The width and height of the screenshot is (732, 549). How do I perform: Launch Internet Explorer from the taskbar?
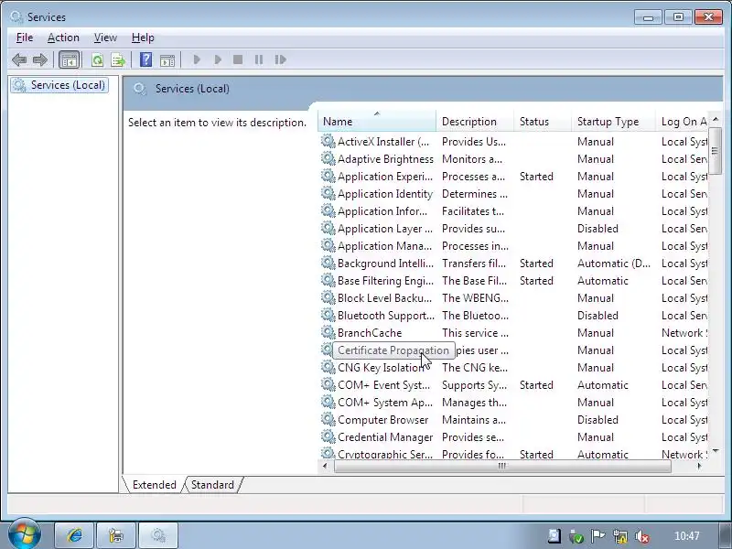(74, 535)
